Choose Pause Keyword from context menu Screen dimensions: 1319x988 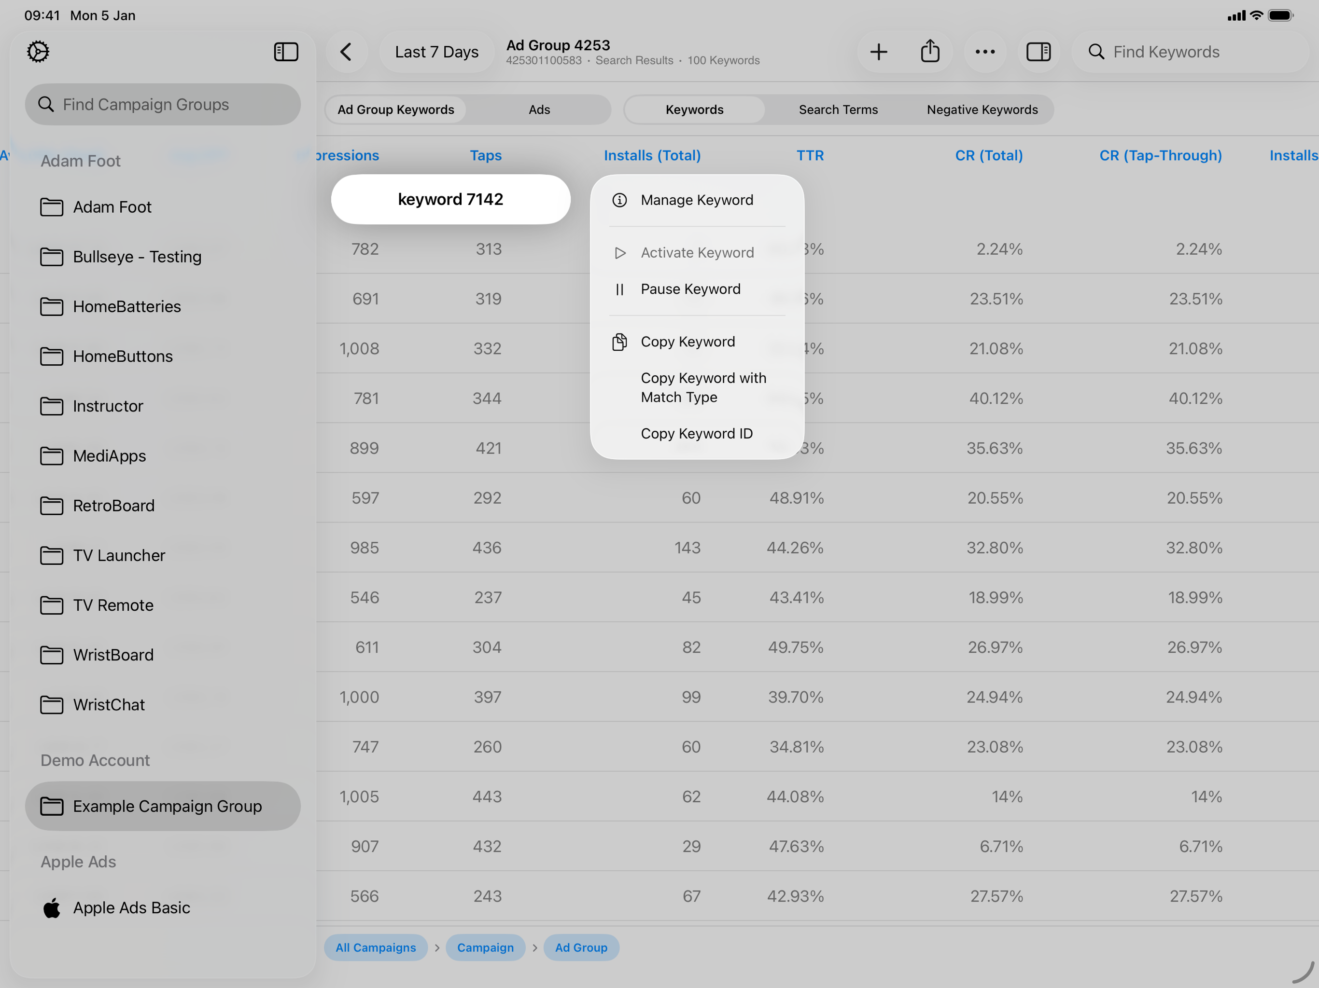pos(690,289)
